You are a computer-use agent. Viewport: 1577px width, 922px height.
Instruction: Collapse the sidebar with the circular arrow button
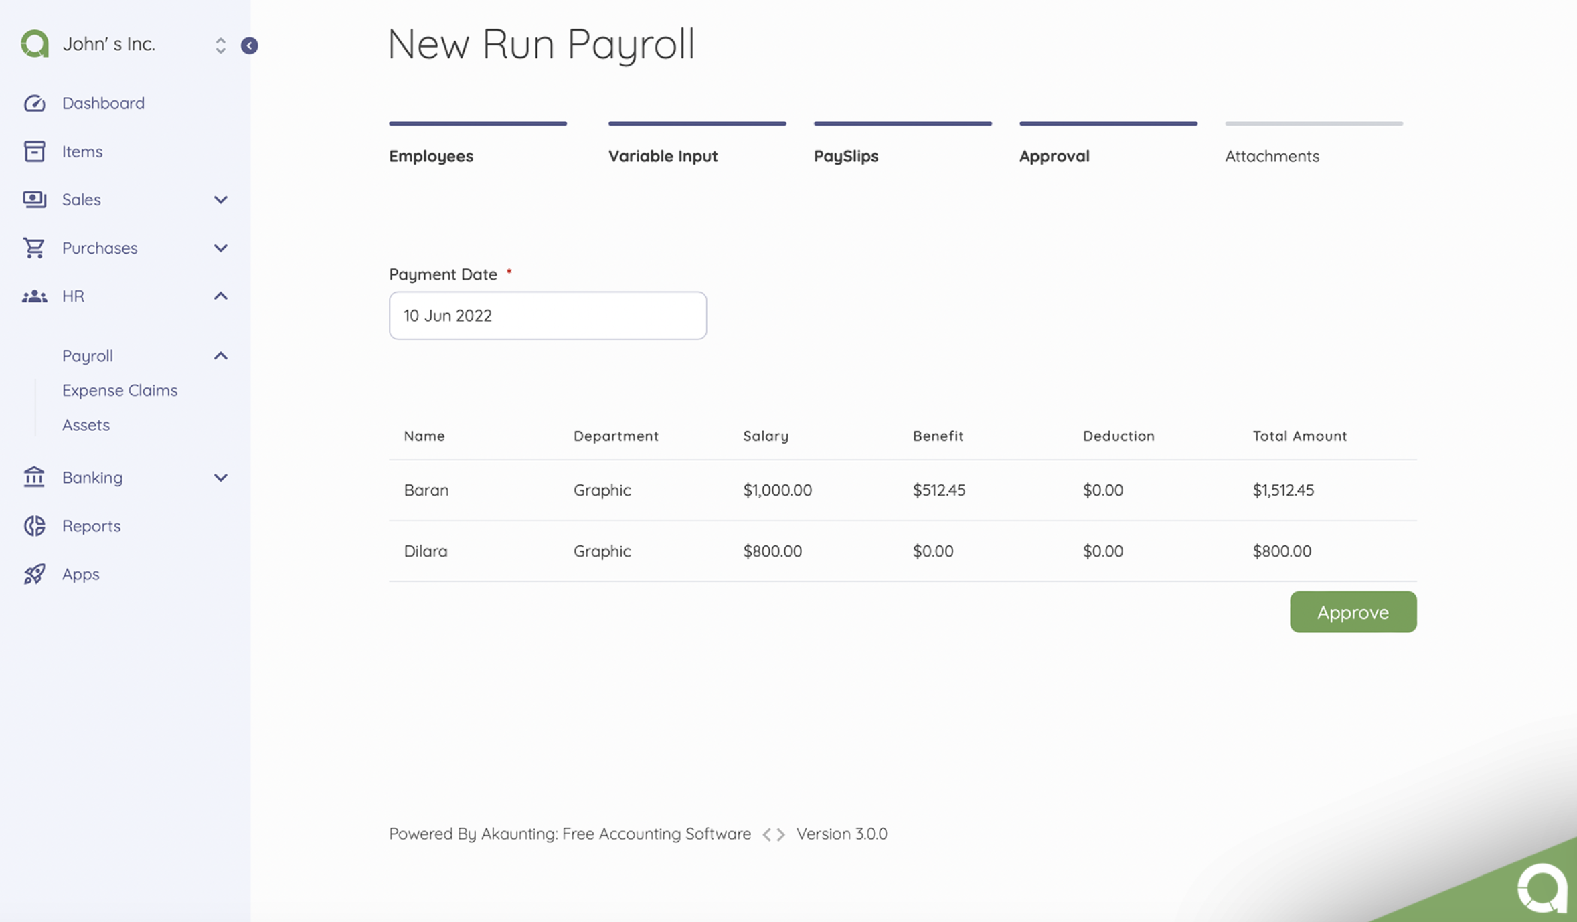pos(250,45)
